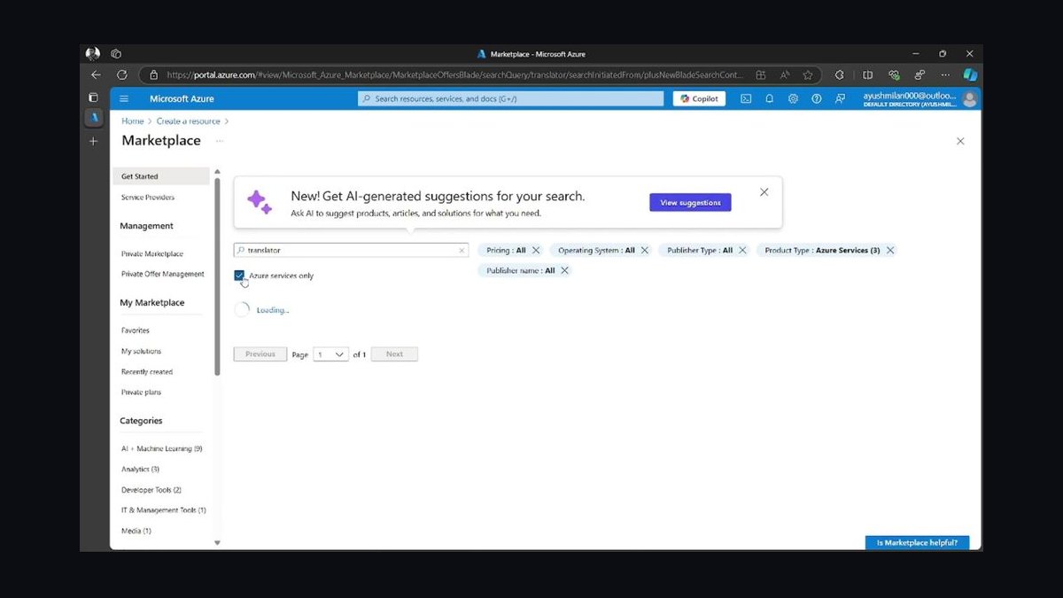Open the browser profile icon
The image size is (1063, 598).
(x=93, y=53)
